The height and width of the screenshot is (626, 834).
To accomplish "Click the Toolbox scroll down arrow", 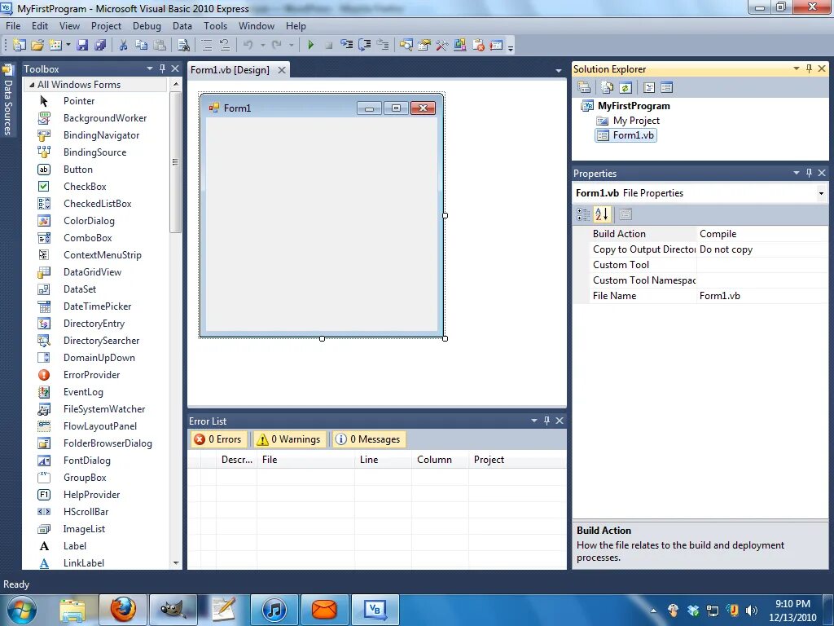I will click(176, 563).
